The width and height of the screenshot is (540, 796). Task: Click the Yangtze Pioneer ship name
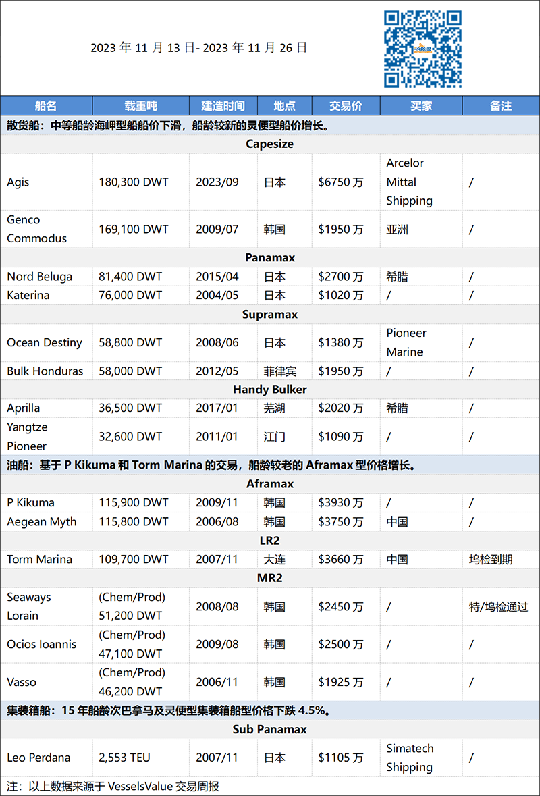(28, 437)
